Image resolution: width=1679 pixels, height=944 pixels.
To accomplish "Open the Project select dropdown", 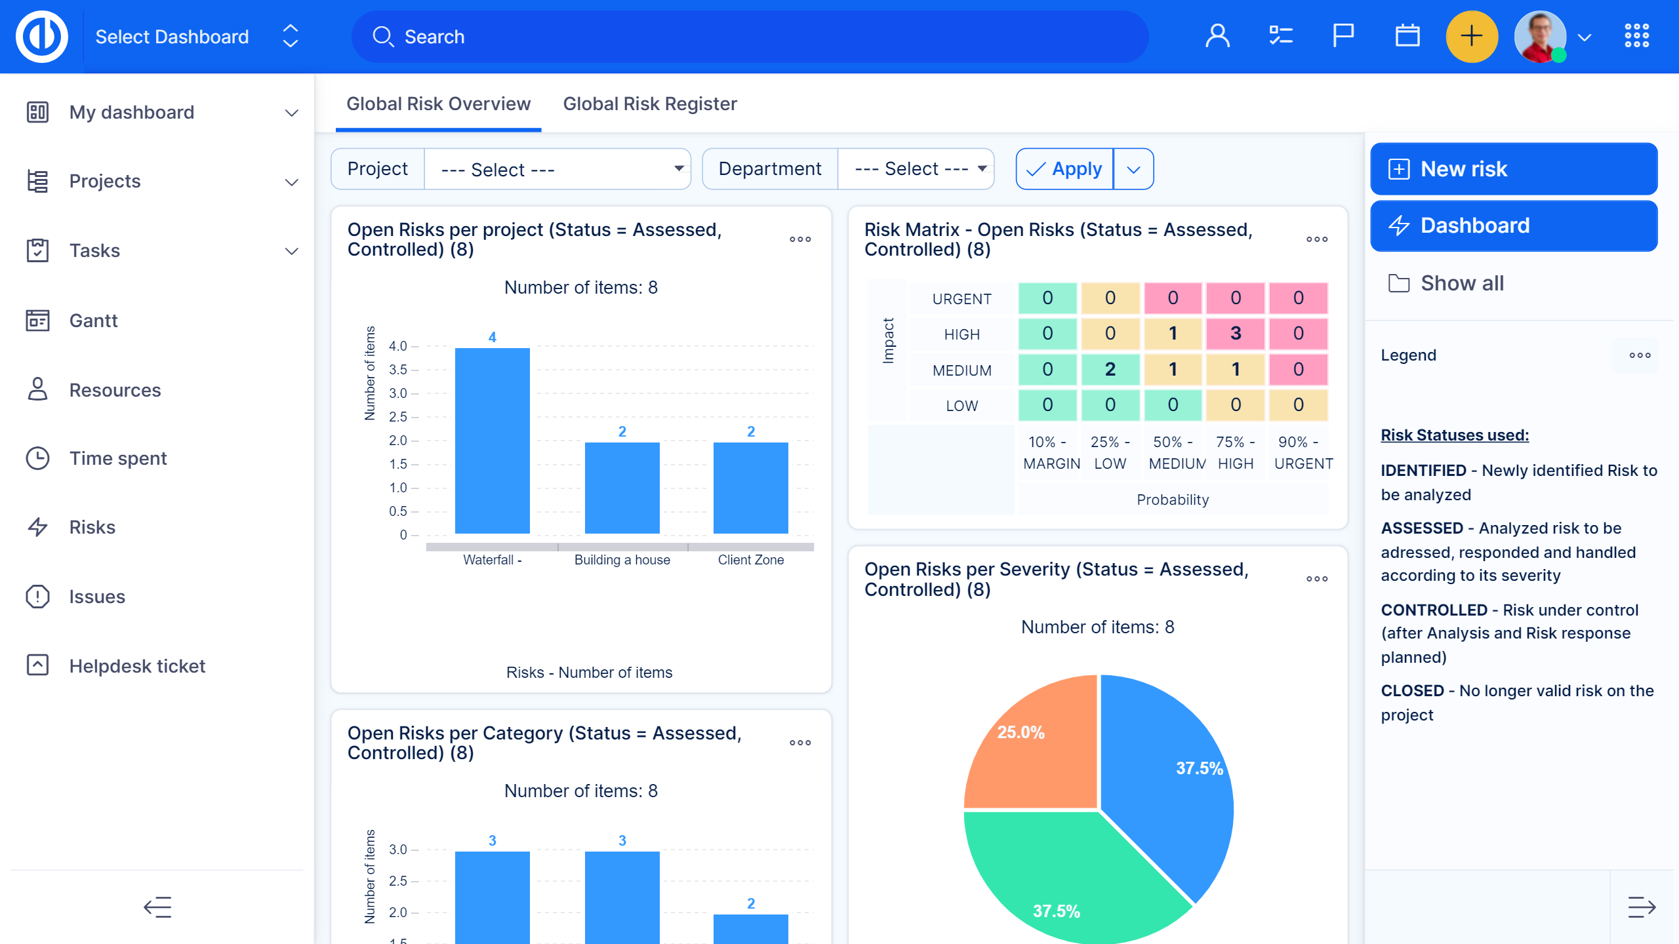I will (x=557, y=168).
